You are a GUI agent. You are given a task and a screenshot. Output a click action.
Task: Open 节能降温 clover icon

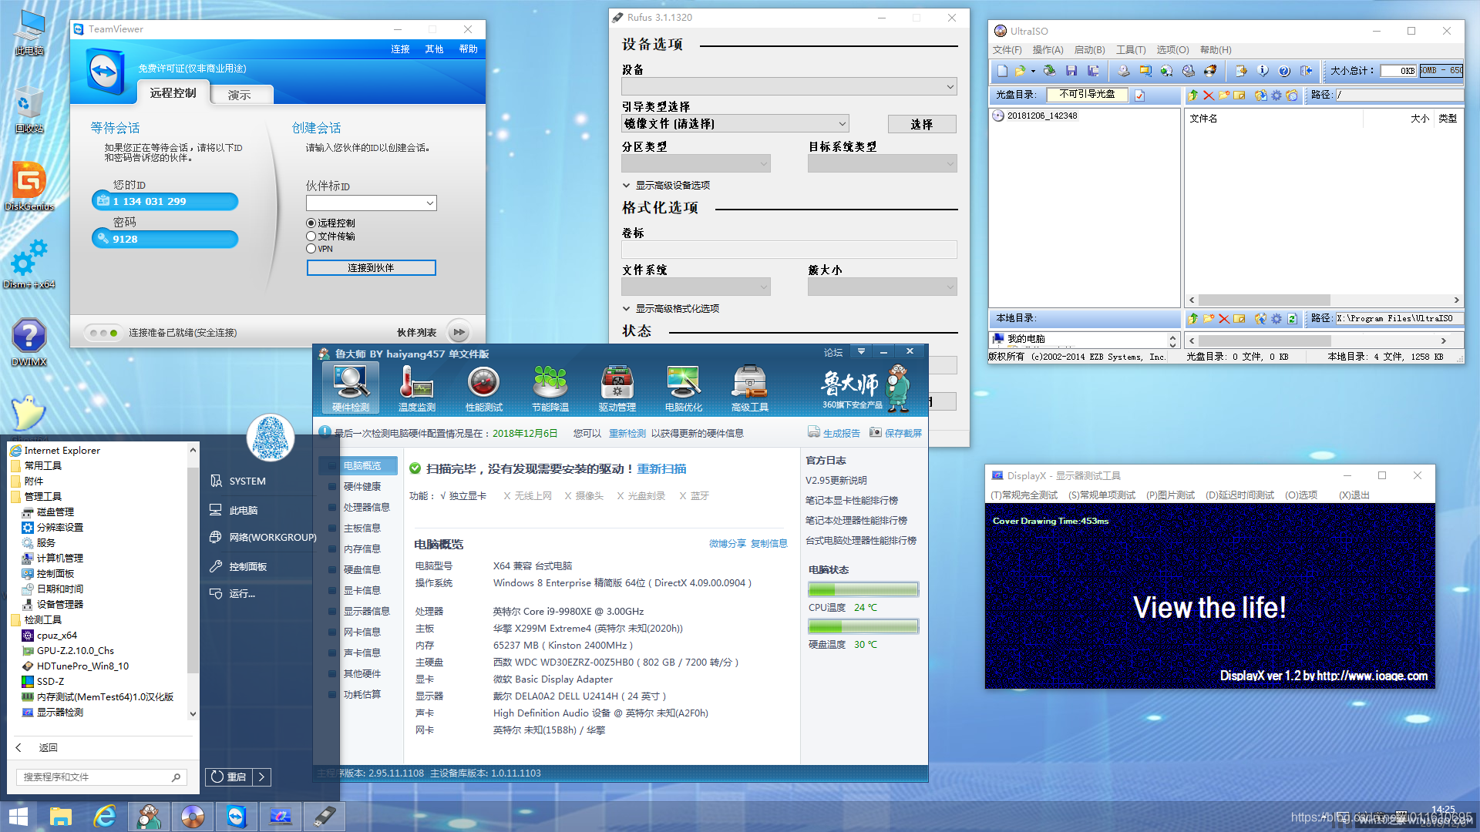(550, 387)
